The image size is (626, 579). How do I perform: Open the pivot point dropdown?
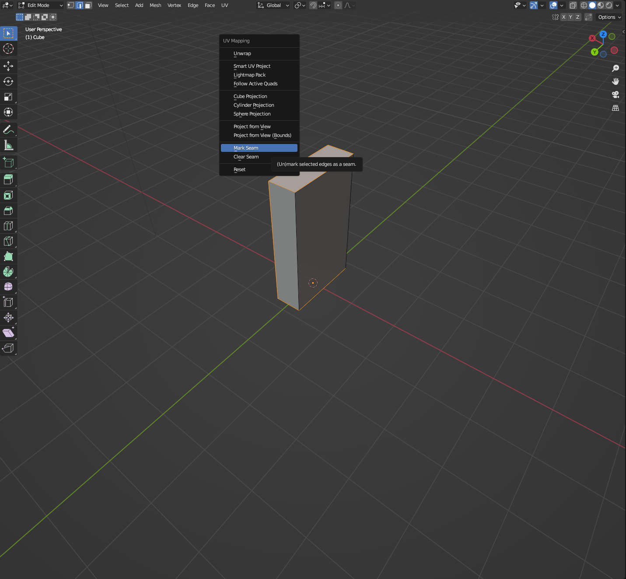[300, 5]
